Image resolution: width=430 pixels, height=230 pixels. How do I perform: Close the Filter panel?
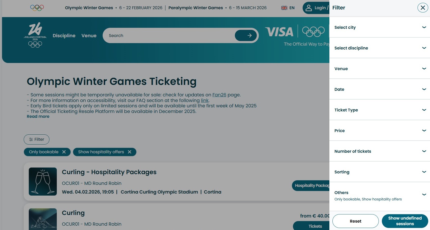pos(423,8)
